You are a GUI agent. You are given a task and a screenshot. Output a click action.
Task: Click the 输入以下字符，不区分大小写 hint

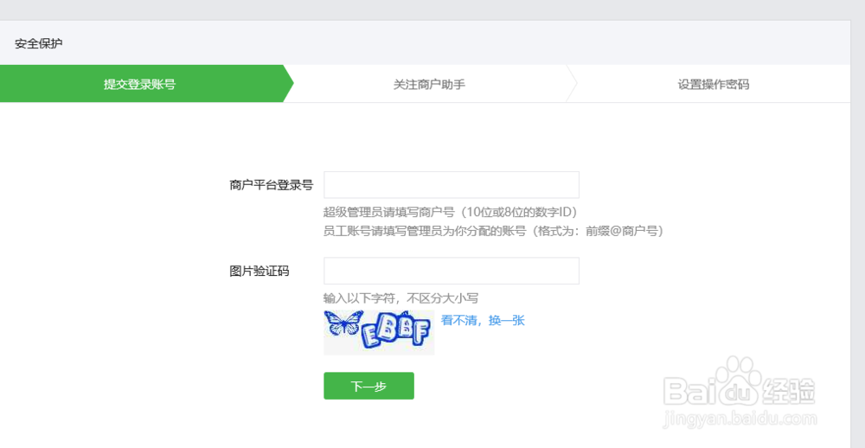click(x=401, y=298)
